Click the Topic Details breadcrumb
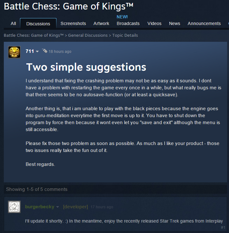229x233 pixels. (125, 35)
